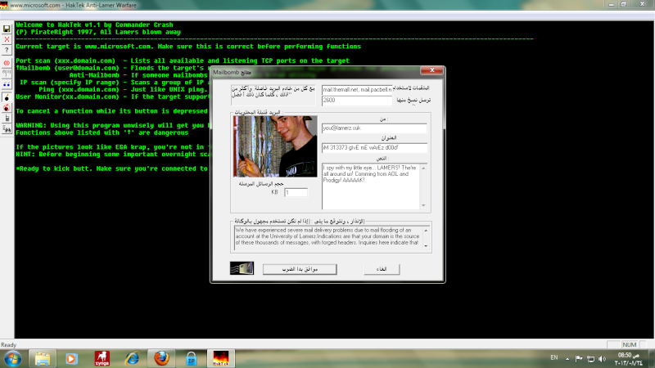655x368 pixels.
Task: Click the handheld phone icon in toolbar
Action: [7, 118]
